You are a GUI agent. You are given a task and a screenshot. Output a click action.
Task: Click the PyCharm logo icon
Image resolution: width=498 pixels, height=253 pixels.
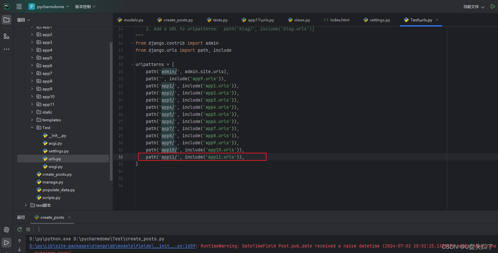[x=6, y=6]
